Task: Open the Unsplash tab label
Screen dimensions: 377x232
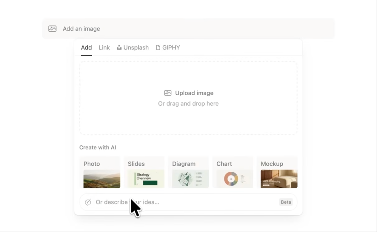Action: tap(136, 48)
